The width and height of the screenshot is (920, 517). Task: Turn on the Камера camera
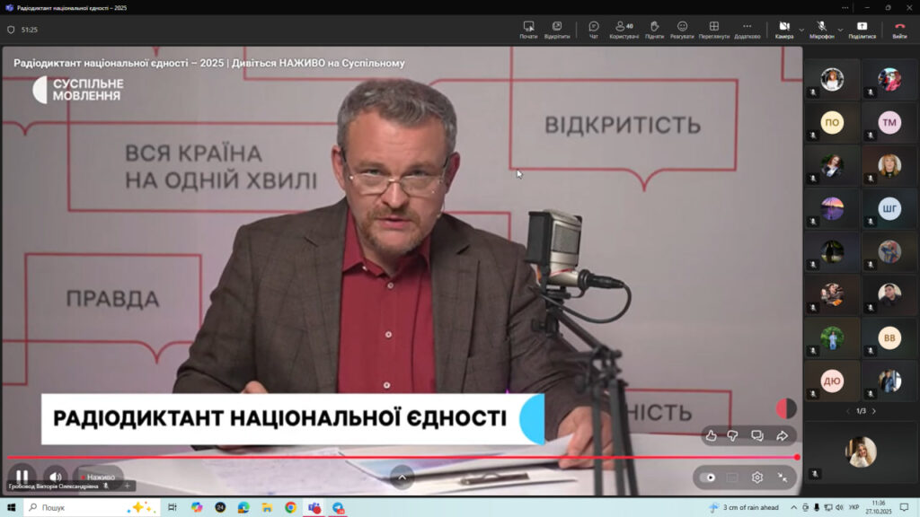[x=783, y=30]
